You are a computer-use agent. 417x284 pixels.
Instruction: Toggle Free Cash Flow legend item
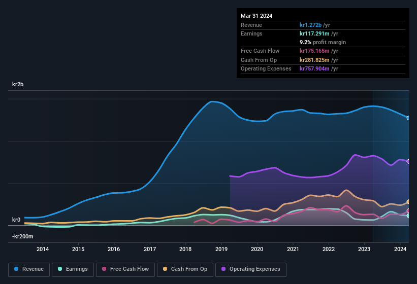pyautogui.click(x=125, y=269)
